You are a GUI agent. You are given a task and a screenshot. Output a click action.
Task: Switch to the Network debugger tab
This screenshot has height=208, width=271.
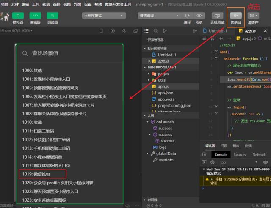pos(259,155)
